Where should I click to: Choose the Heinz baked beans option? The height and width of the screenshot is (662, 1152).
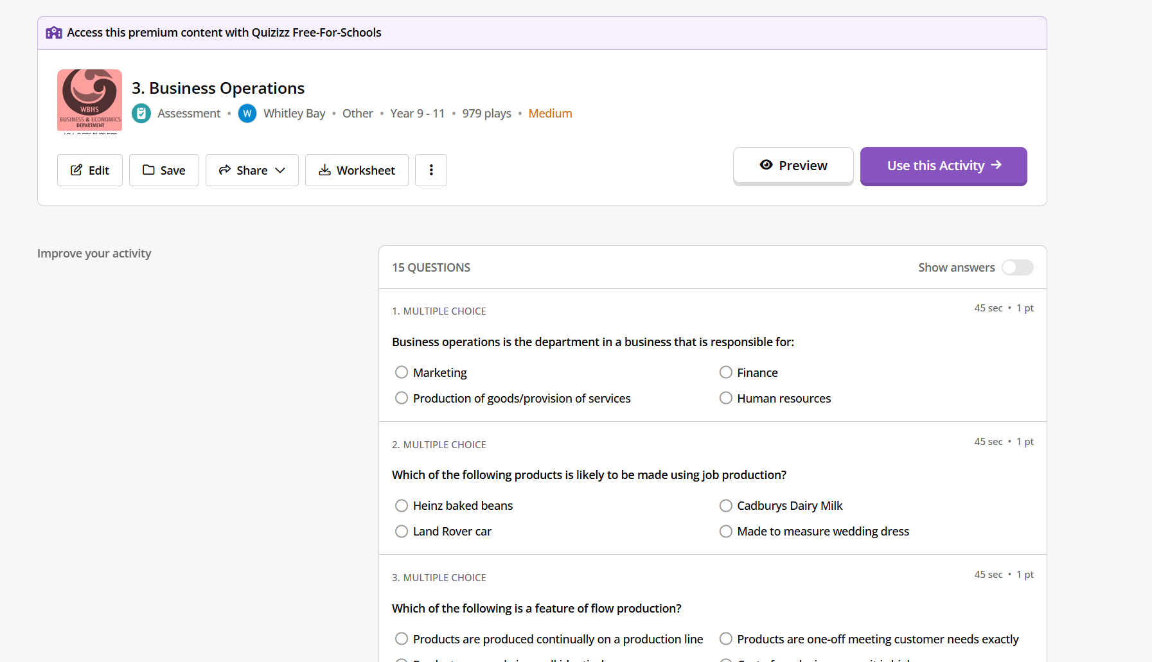pos(402,506)
